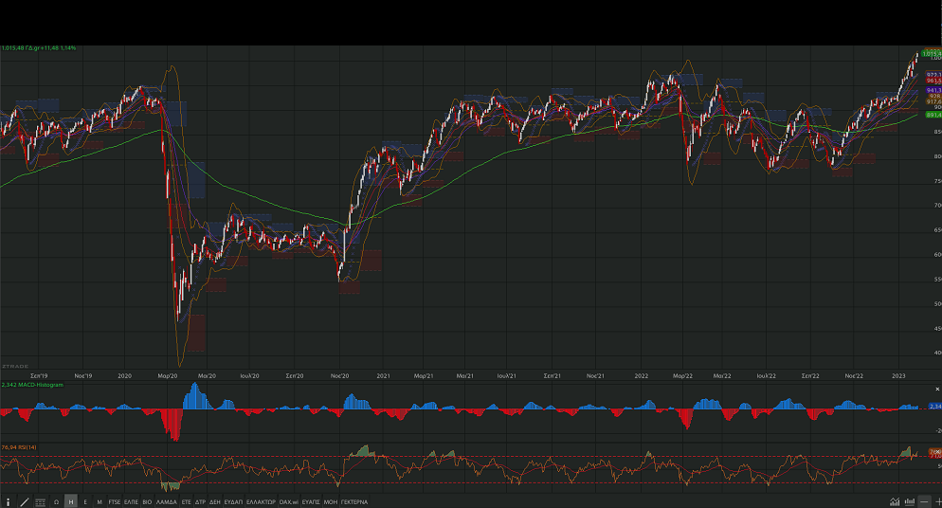Click the Μαρ'20 date axis label
942x508 pixels.
click(x=168, y=376)
